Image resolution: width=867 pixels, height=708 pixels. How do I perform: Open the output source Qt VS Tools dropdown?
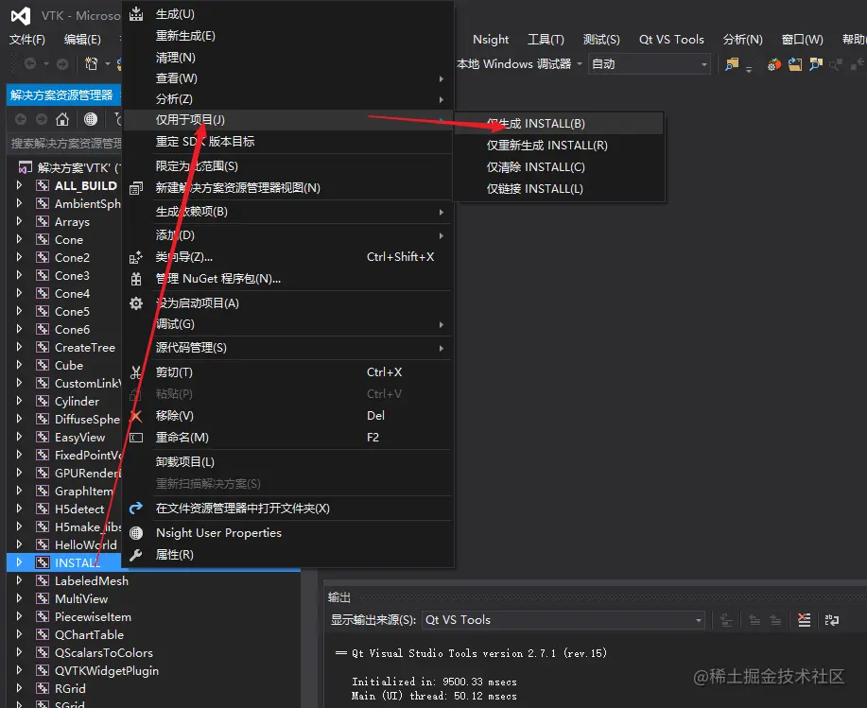click(564, 620)
